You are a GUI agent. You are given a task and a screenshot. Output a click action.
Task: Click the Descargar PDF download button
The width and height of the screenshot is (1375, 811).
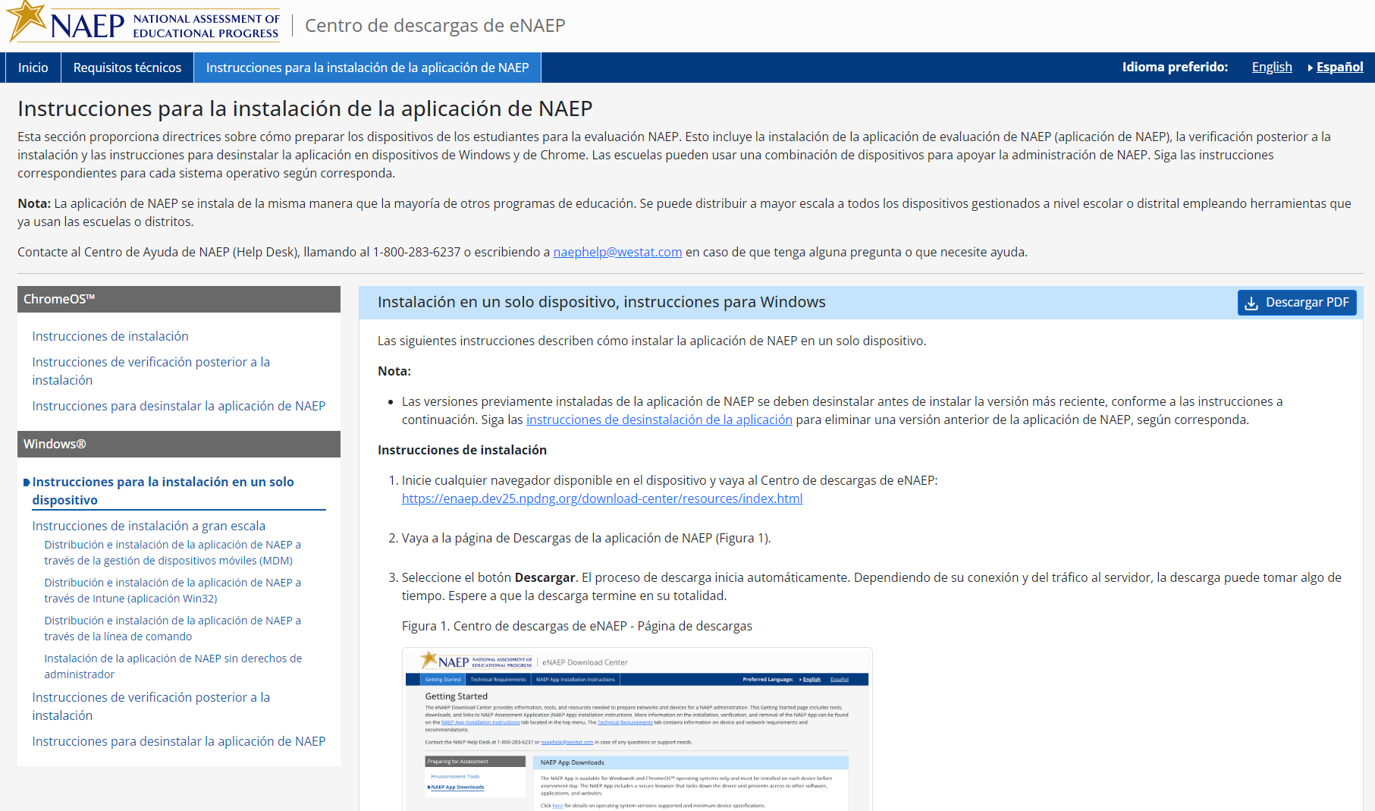(x=1296, y=302)
